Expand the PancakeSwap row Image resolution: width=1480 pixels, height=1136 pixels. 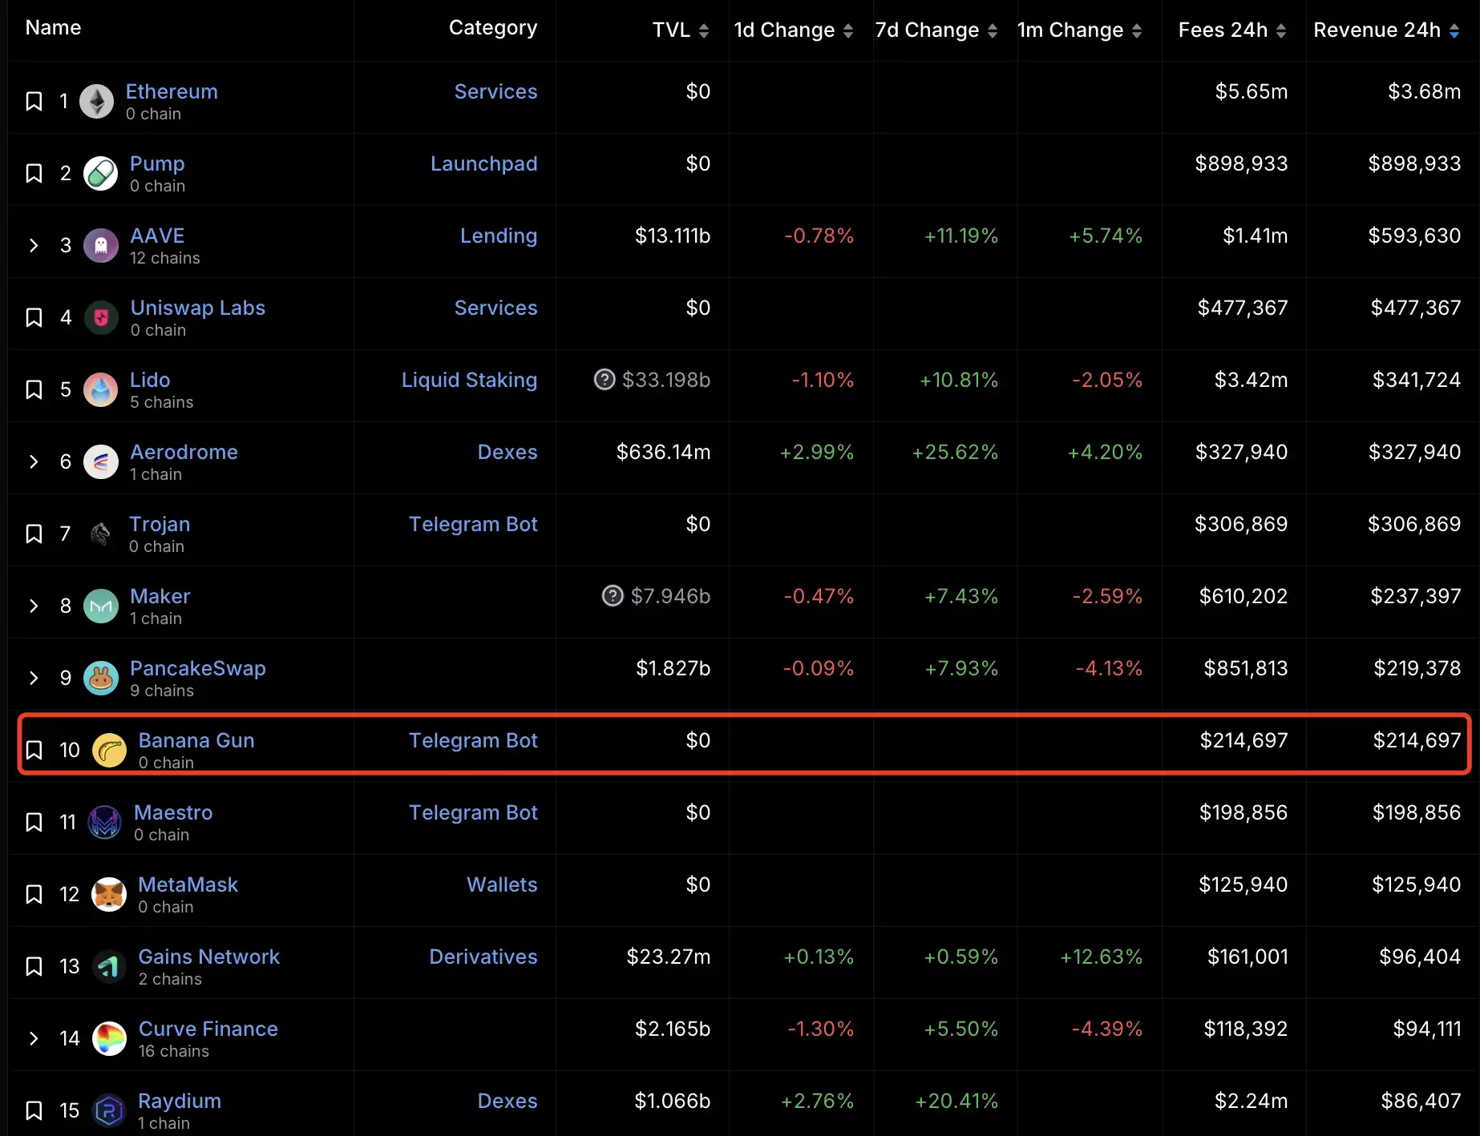pyautogui.click(x=34, y=679)
